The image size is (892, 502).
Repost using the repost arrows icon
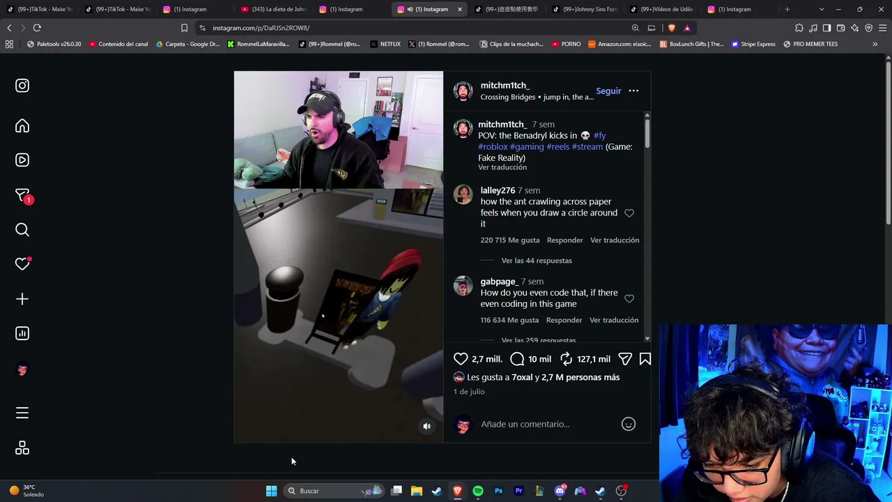(x=567, y=359)
